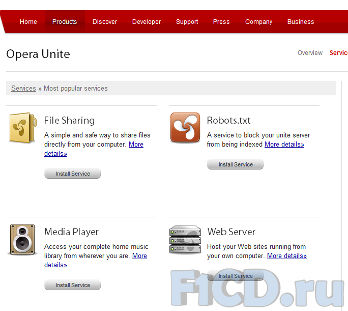Viewport: 348px width, 311px height.
Task: Open More details for Robots.txt
Action: point(284,144)
